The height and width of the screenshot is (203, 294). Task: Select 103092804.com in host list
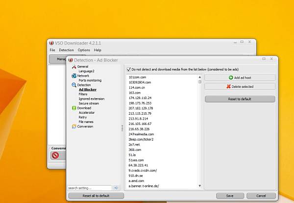[x=140, y=82]
